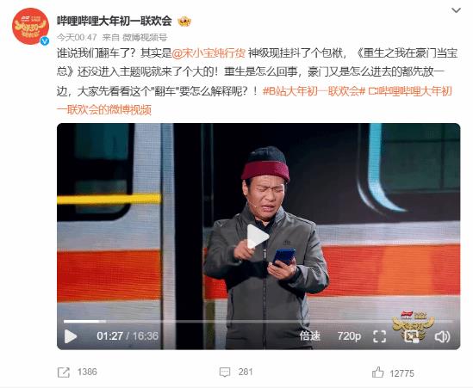Click the verified badge on avatar
This screenshot has height=388, width=473.
[x=45, y=41]
